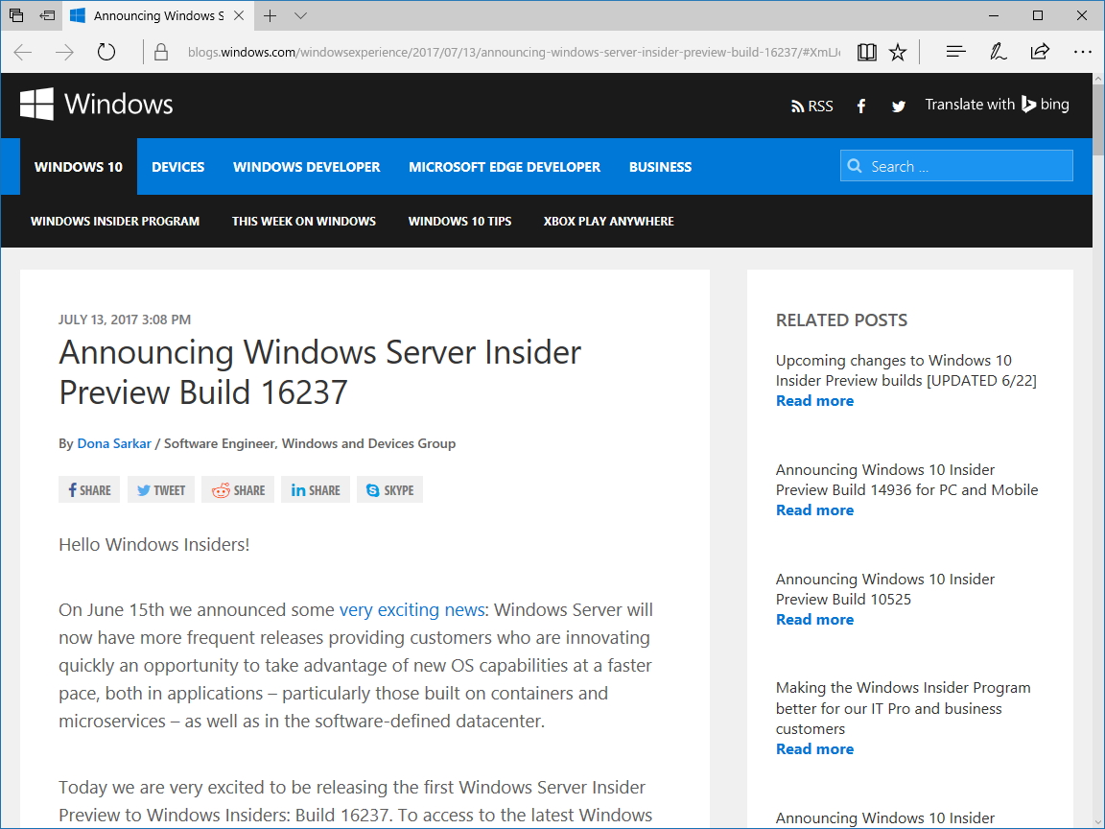Share the article via the Reddit SHARE button
The image size is (1105, 829).
[237, 489]
